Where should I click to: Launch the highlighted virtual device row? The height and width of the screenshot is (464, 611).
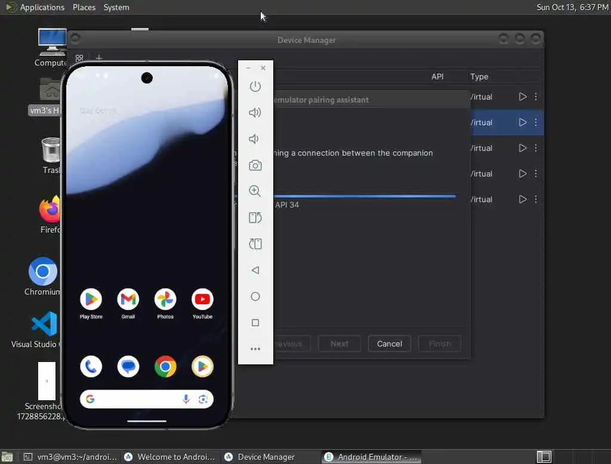click(523, 122)
